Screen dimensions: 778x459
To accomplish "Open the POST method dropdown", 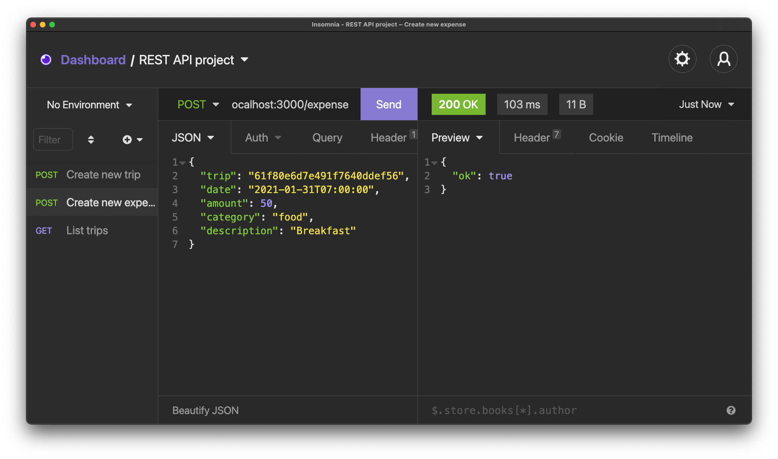I will point(198,105).
